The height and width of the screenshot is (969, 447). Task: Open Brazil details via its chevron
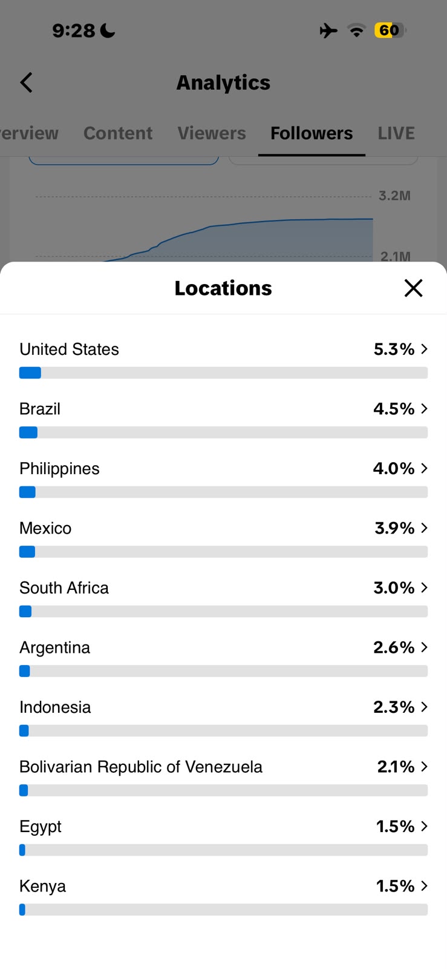tap(424, 409)
